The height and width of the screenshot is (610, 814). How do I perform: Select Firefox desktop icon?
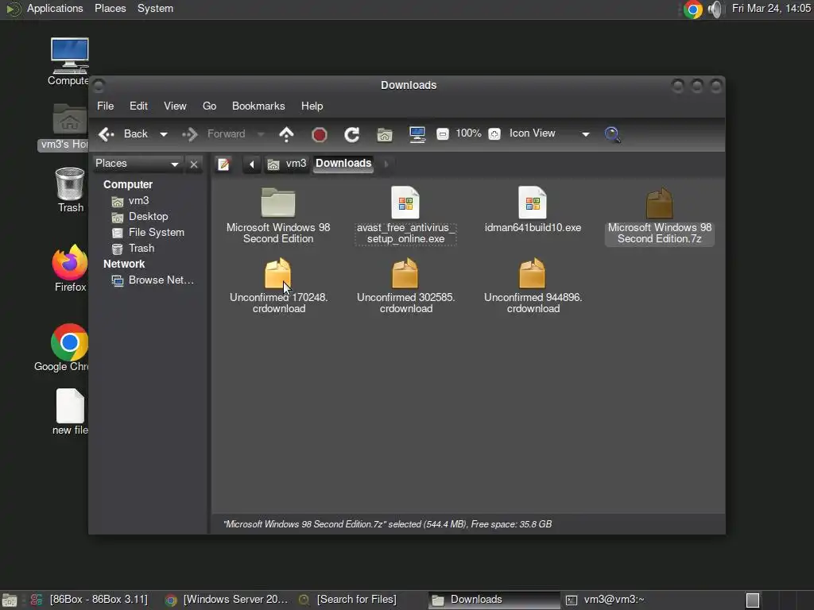coord(70,268)
